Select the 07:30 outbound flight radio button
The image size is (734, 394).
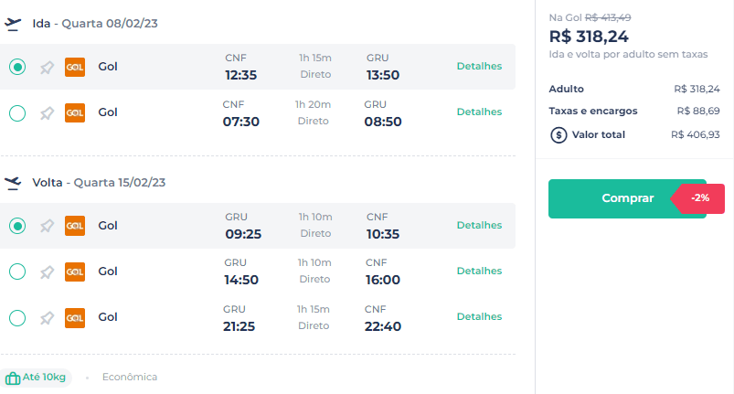point(17,113)
